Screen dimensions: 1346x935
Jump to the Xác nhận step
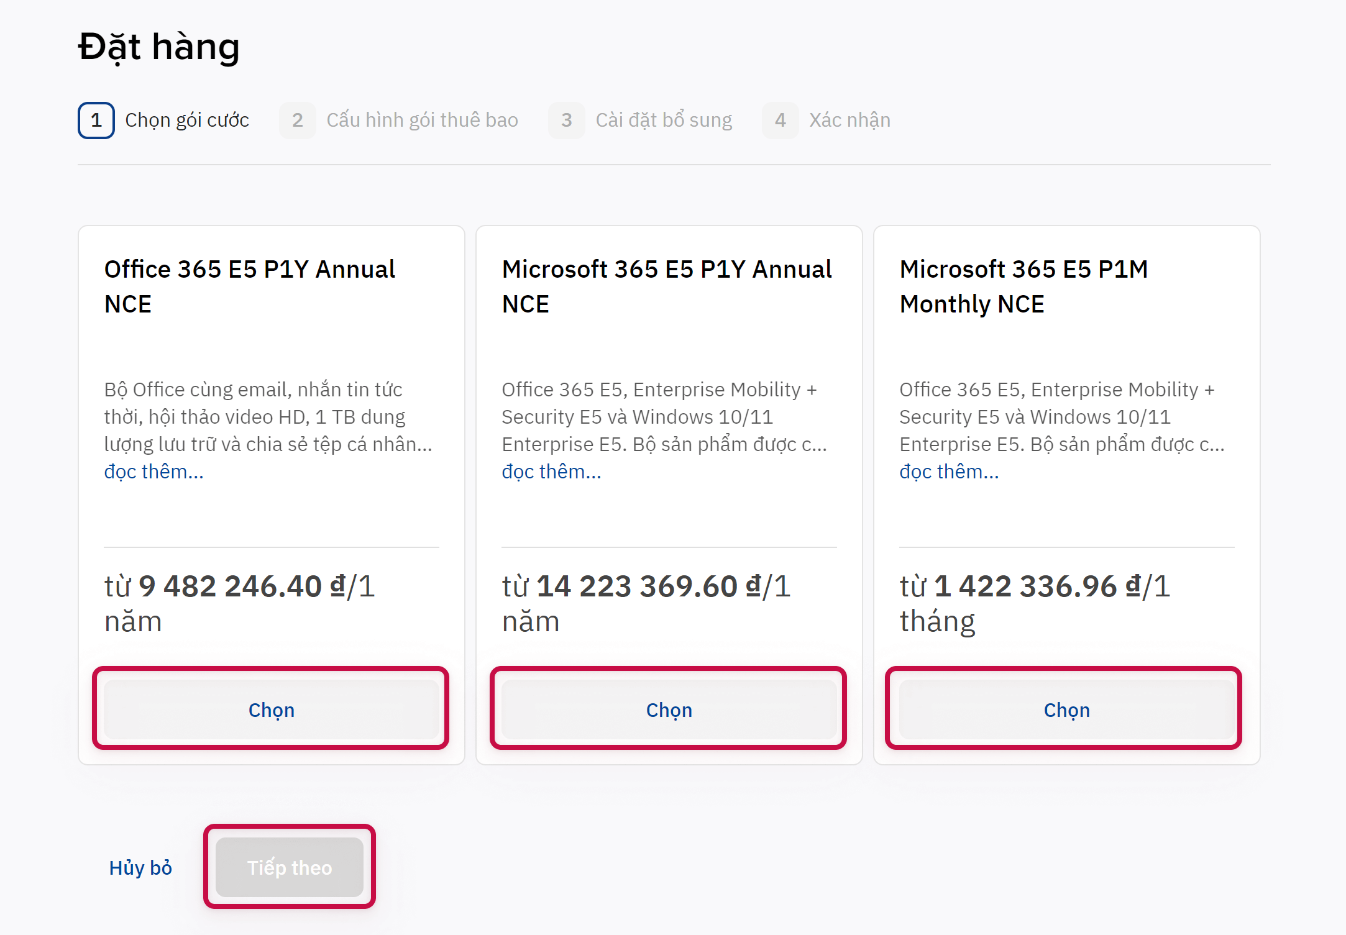pos(849,120)
